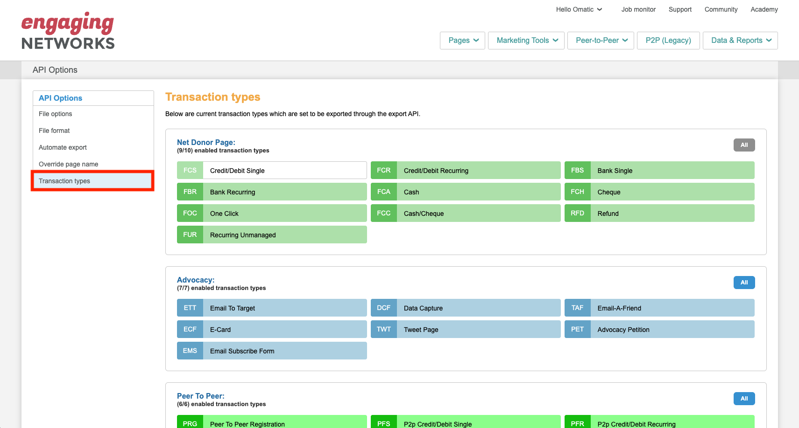This screenshot has width=799, height=428.
Task: Click the All button for Advocacy
Action: coord(744,283)
